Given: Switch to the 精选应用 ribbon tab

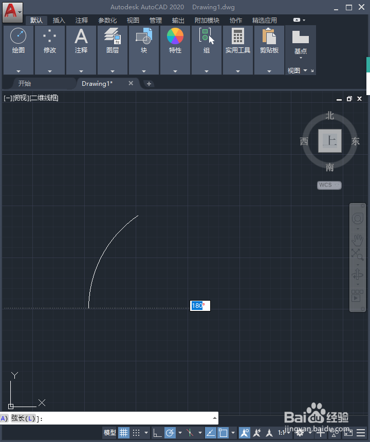Looking at the screenshot, I should click(264, 20).
